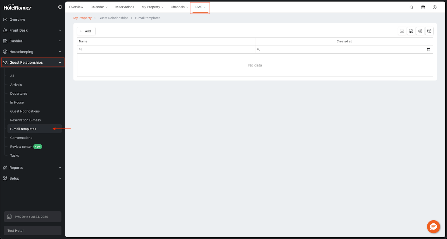Click the spreadsheet file export icon
The image size is (447, 239).
(411, 31)
